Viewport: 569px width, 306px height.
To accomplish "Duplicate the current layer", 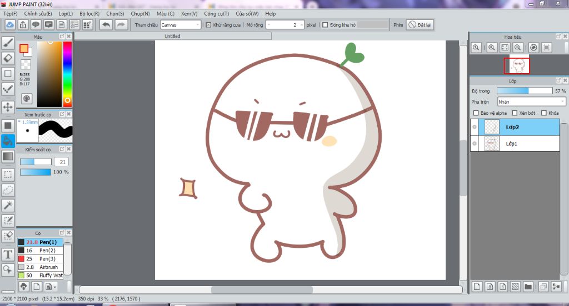I will (x=543, y=287).
